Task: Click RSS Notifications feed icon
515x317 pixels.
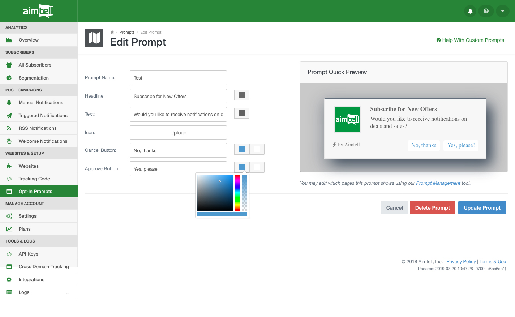Action: (9, 128)
